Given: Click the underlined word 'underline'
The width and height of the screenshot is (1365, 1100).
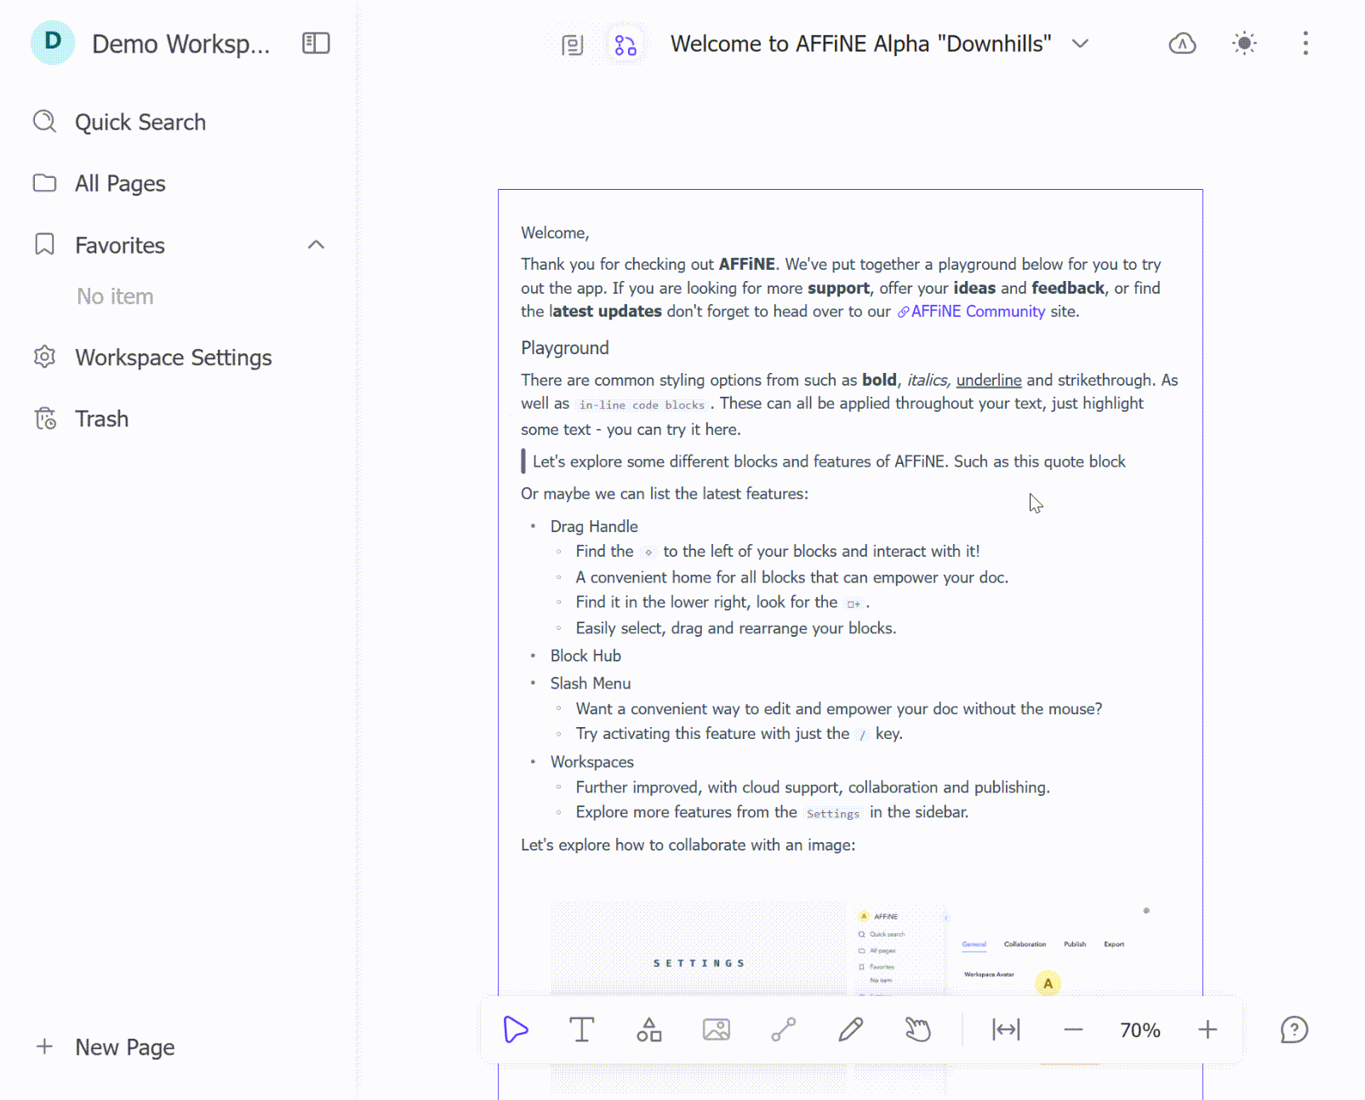Looking at the screenshot, I should click(x=989, y=381).
